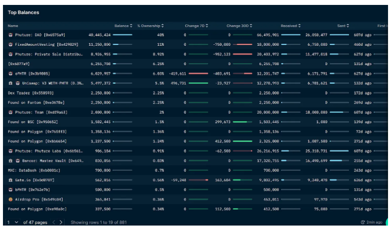Open Found on Polygon [0x765ff3] entry
390x228 pixels.
point(37,131)
